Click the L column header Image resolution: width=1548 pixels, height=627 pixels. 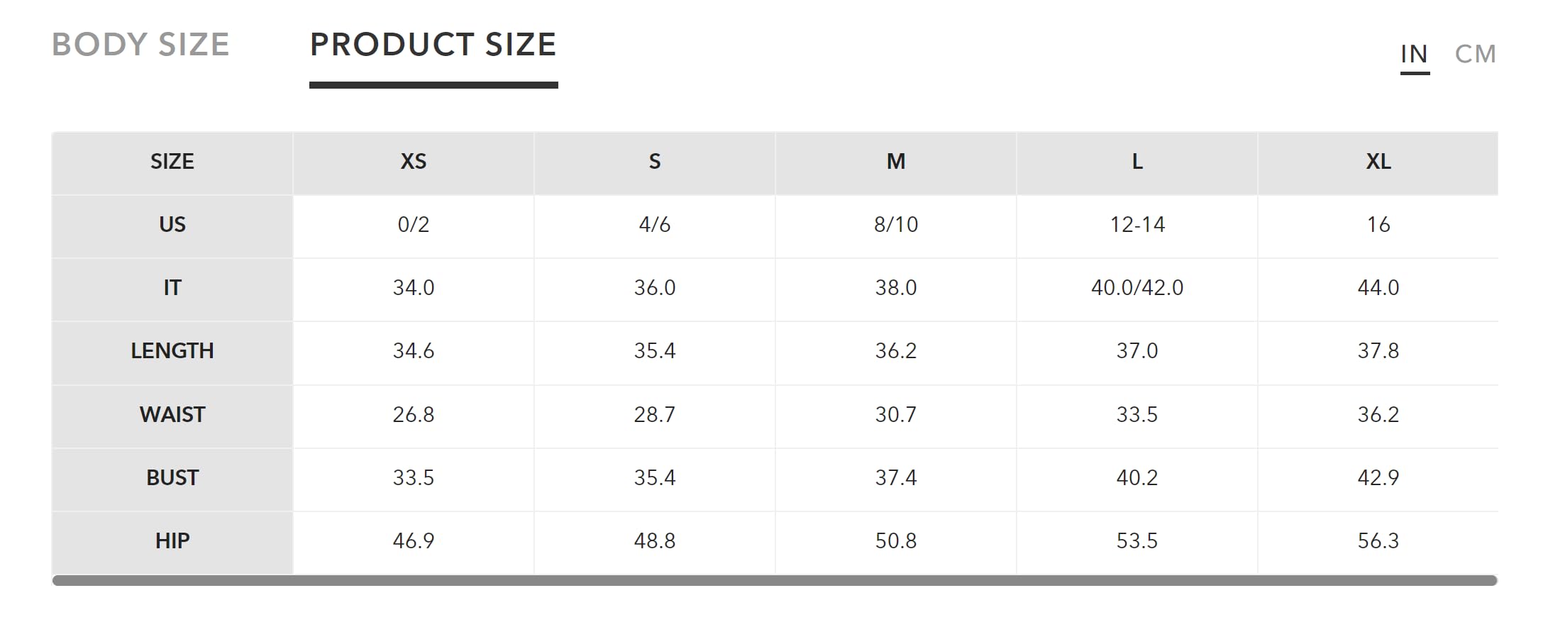point(1137,162)
